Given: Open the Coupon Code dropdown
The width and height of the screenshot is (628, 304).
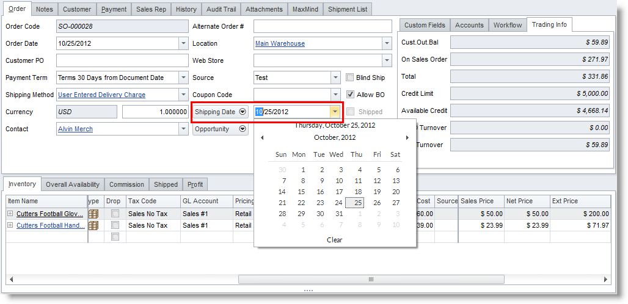Looking at the screenshot, I should (335, 95).
